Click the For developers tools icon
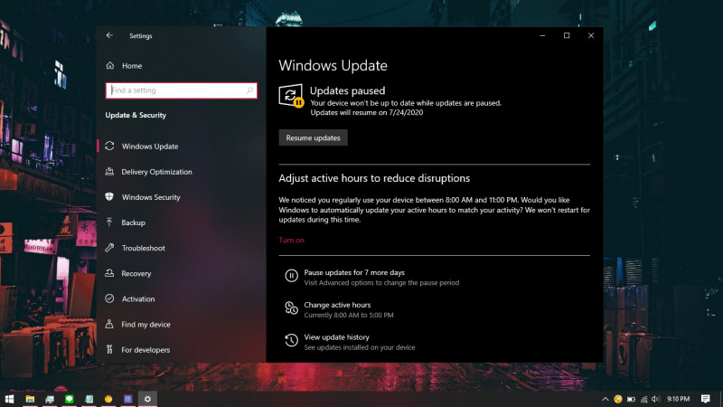The width and height of the screenshot is (723, 407). [109, 349]
